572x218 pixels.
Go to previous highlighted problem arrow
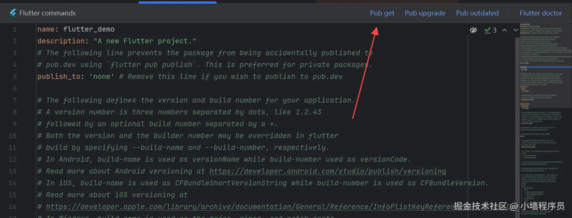click(x=505, y=30)
